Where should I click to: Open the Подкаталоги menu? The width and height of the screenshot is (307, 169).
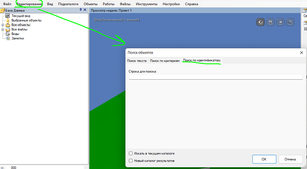pyautogui.click(x=68, y=4)
